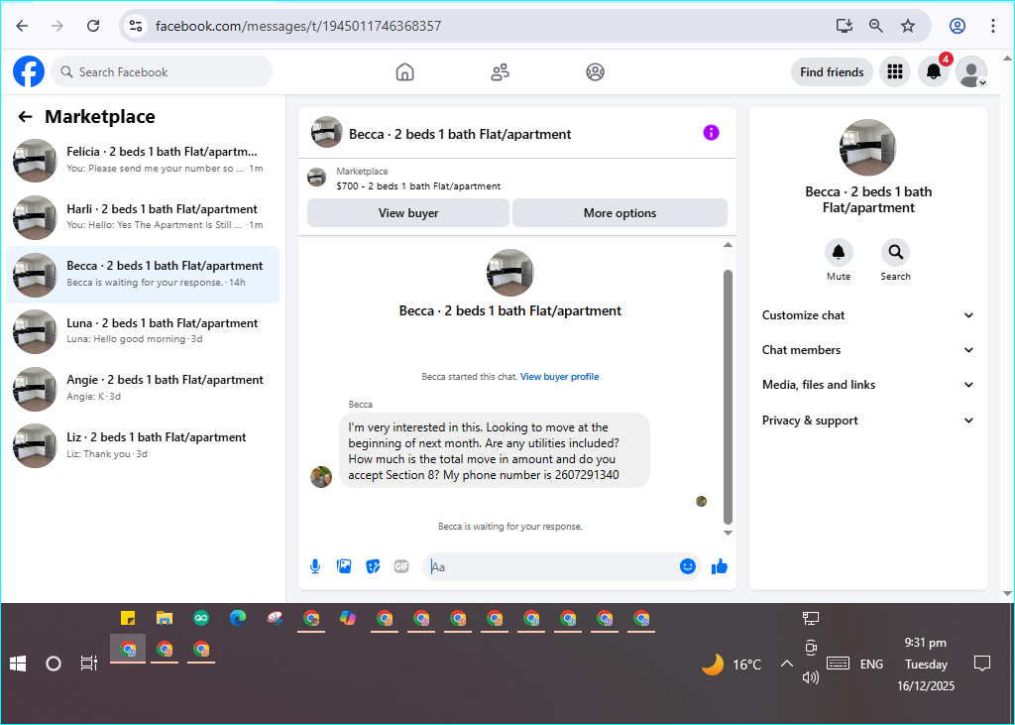Screen dimensions: 1015x725
Task: Open Microsoft Edge from the taskbar
Action: (x=238, y=618)
